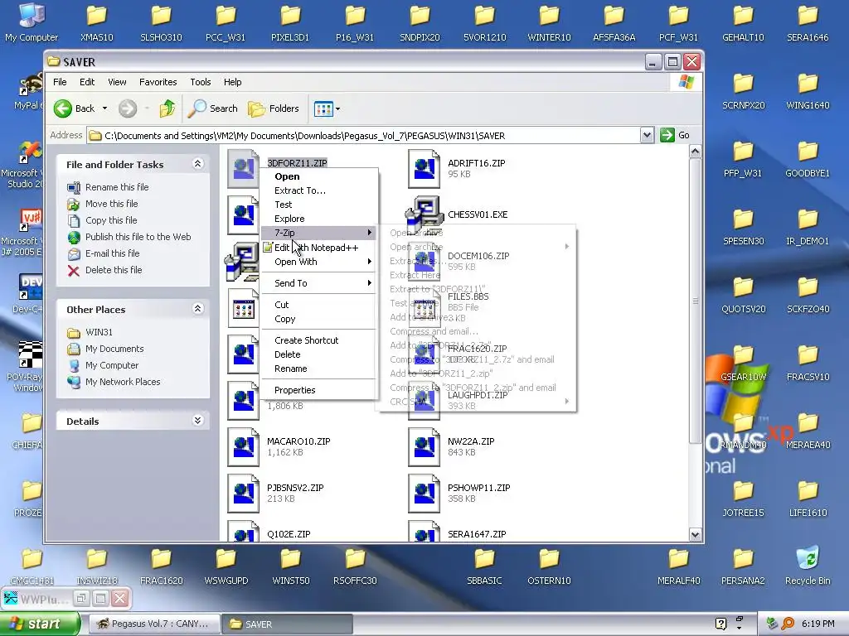The image size is (849, 636).
Task: Select the ADRIFT16.ZIP file icon
Action: 424,169
